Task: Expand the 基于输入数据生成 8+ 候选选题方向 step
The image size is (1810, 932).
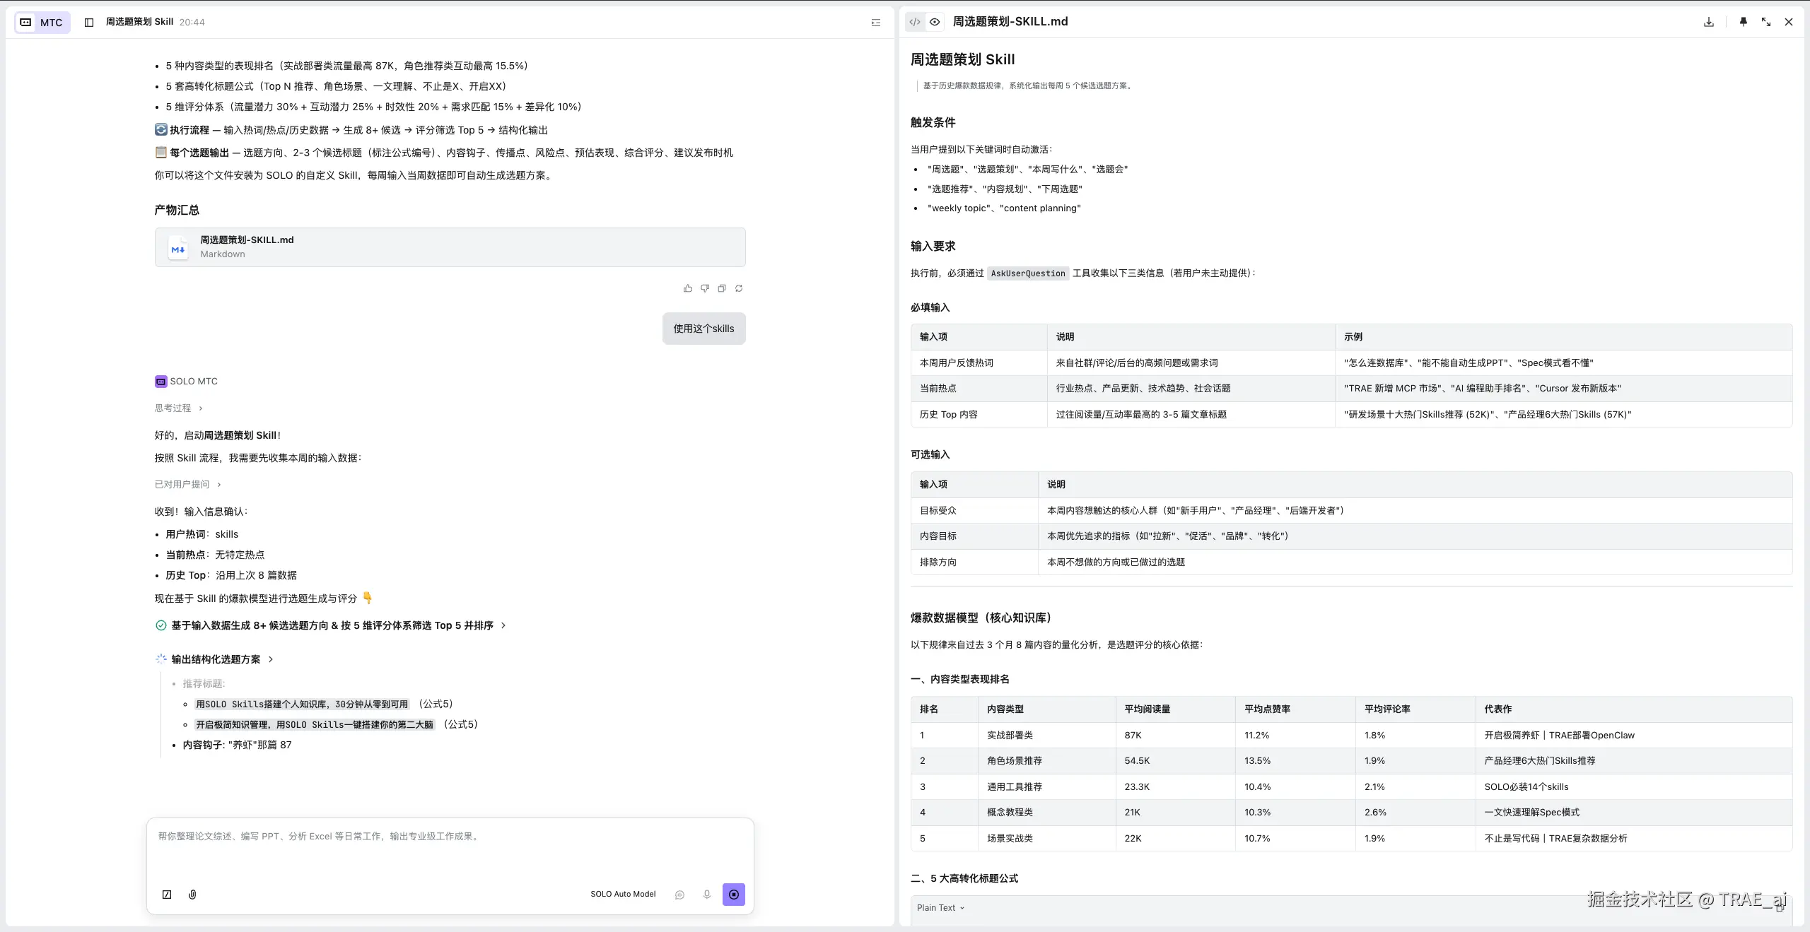Action: coord(331,625)
